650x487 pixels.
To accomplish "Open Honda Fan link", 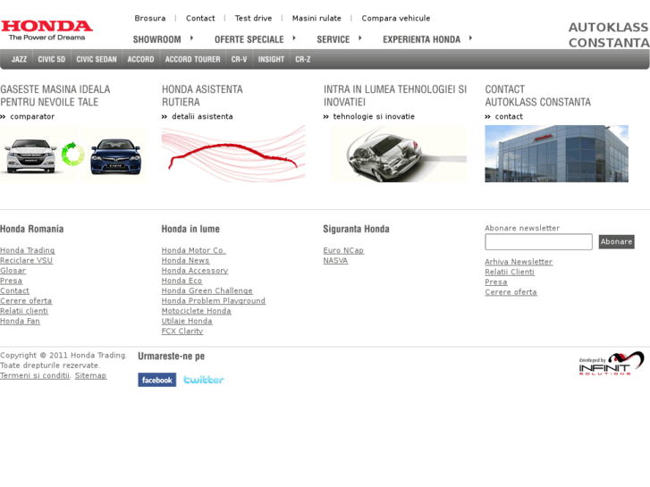I will click(x=20, y=321).
